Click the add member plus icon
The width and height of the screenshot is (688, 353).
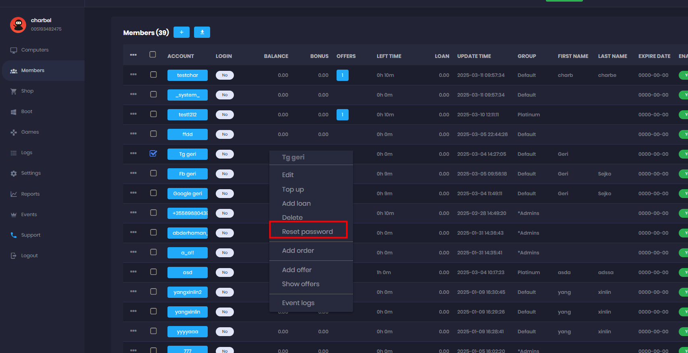coord(181,32)
